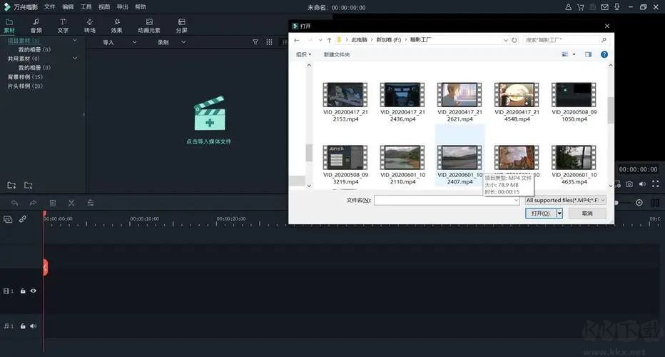The width and height of the screenshot is (665, 357).
Task: Click the 取消 (Cancel) button
Action: 587,213
